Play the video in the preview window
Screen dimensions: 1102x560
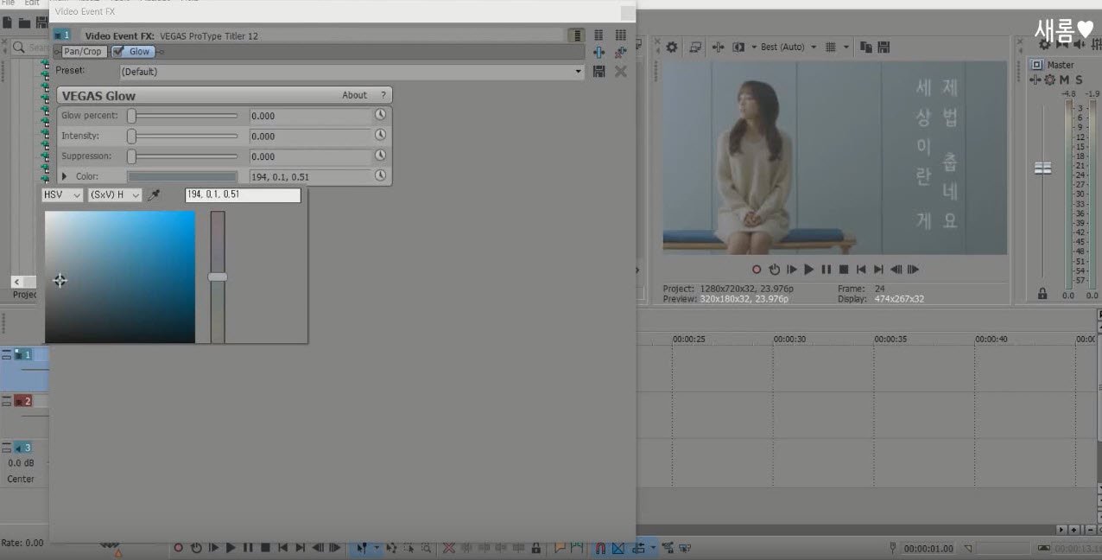coord(809,270)
